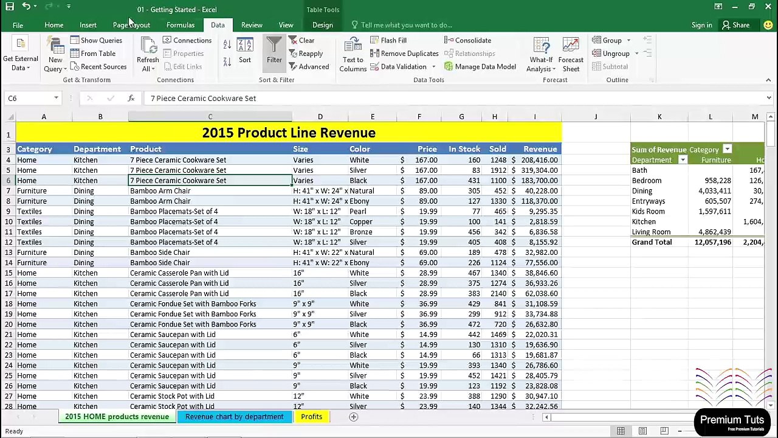
Task: Open Get External Data menu
Action: [20, 54]
